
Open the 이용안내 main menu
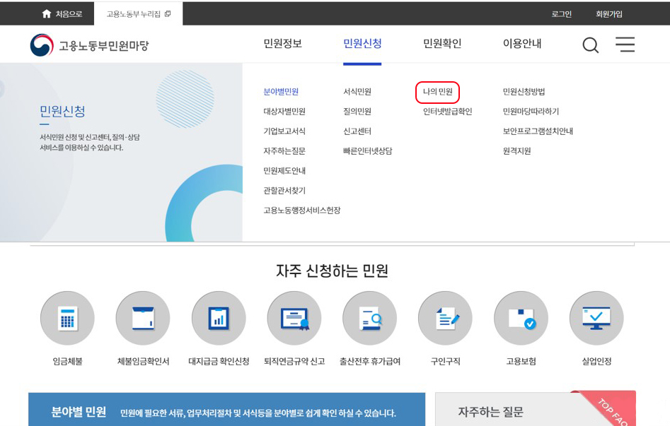click(x=522, y=44)
